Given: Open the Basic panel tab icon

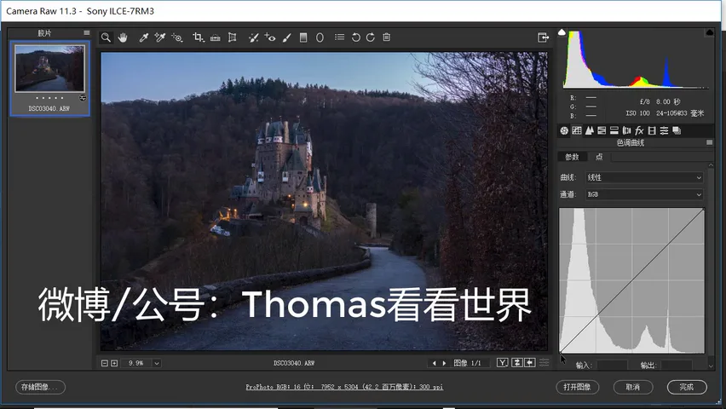Looking at the screenshot, I should coord(564,130).
